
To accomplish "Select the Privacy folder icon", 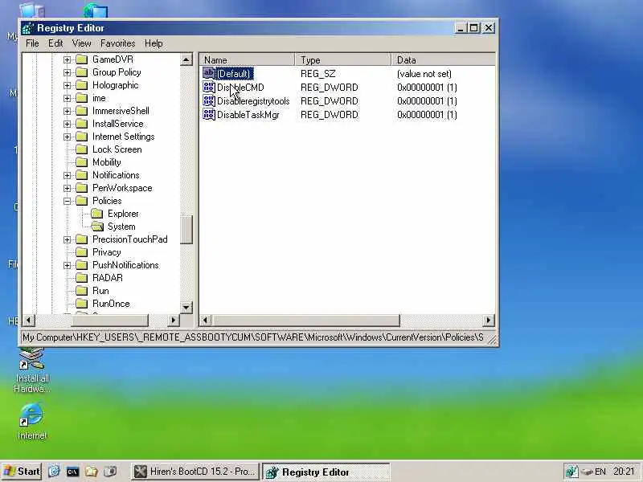I will coord(82,252).
